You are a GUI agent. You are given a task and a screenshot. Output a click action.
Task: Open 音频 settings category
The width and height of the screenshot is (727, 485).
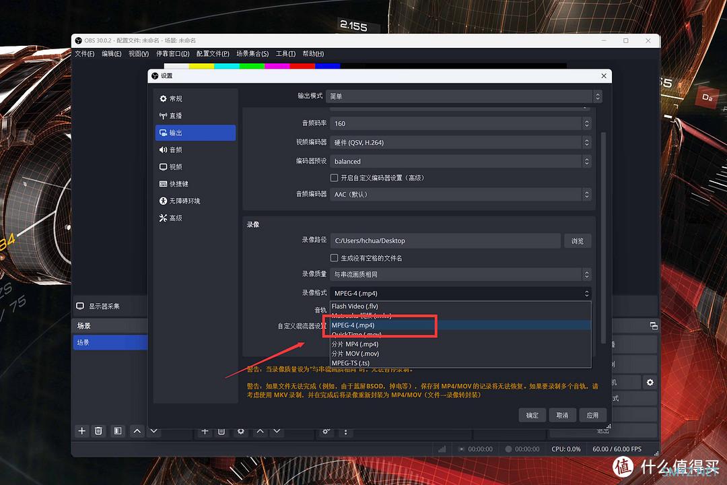195,150
